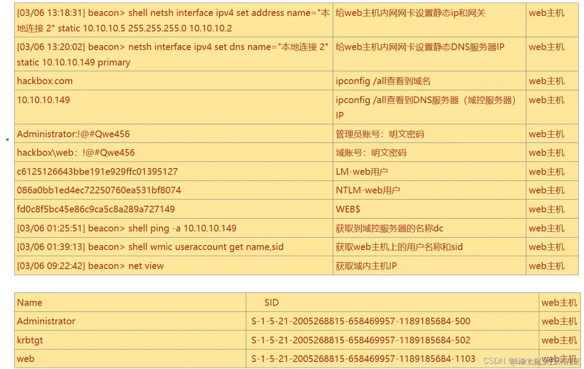Select the SID ending in -502
This screenshot has width=584, height=369.
click(x=361, y=340)
